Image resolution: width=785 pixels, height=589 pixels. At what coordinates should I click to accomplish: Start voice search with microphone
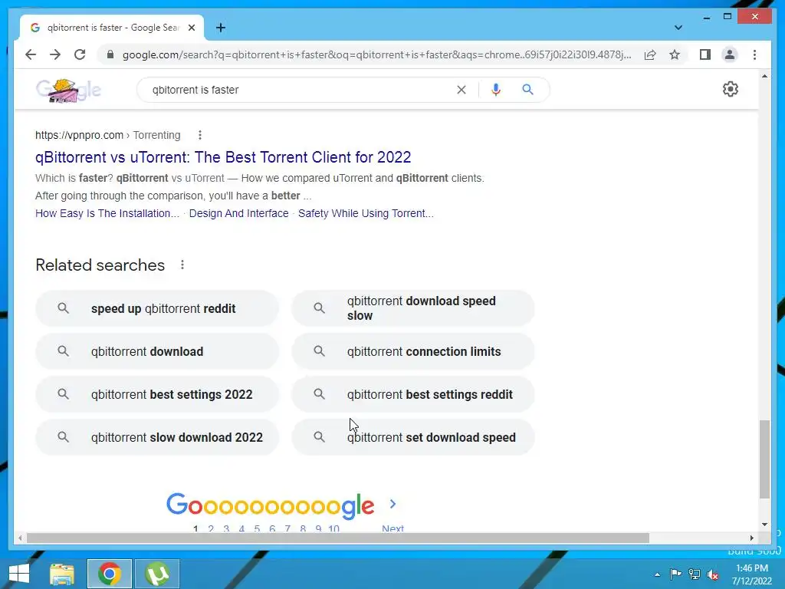(x=496, y=90)
